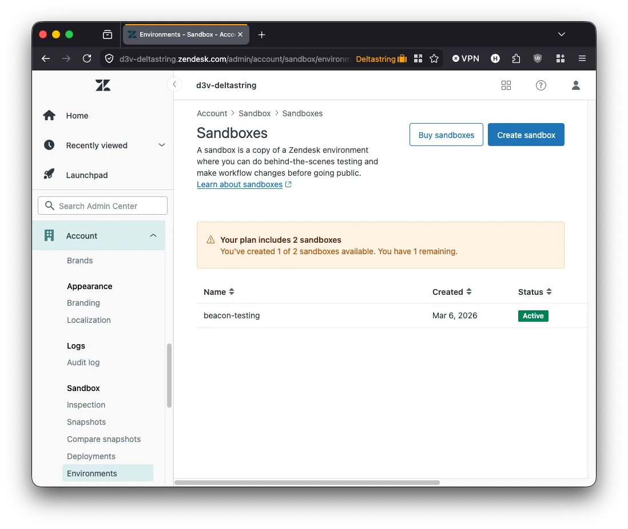Click the Buy sandboxes button
The width and height of the screenshot is (628, 529).
pos(446,135)
